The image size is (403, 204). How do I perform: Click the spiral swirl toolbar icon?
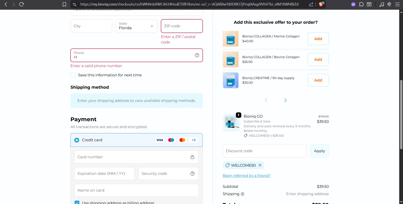[x=390, y=4]
